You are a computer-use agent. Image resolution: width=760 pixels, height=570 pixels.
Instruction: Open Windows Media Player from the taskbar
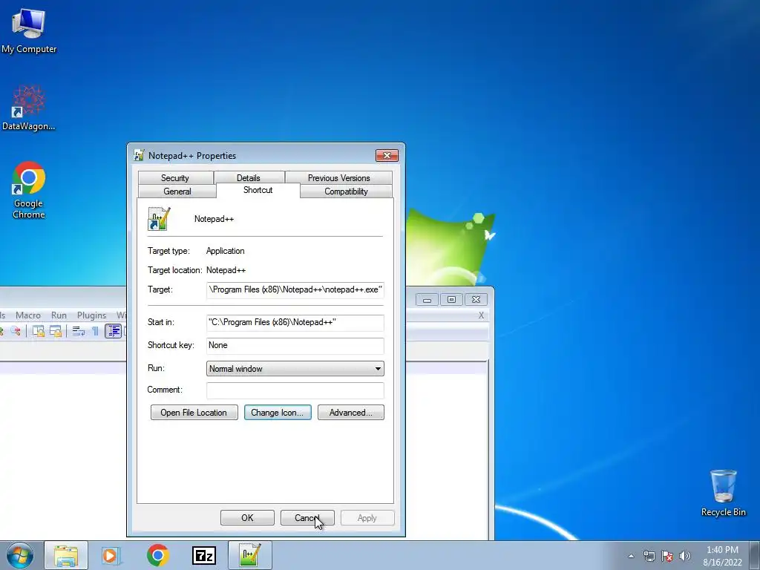point(111,555)
